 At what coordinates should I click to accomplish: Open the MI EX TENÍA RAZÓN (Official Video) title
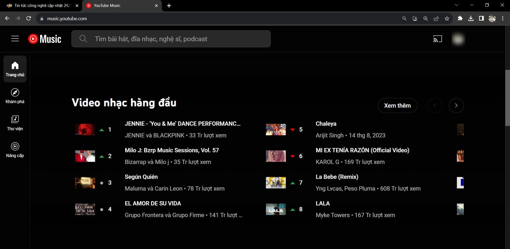pyautogui.click(x=362, y=150)
